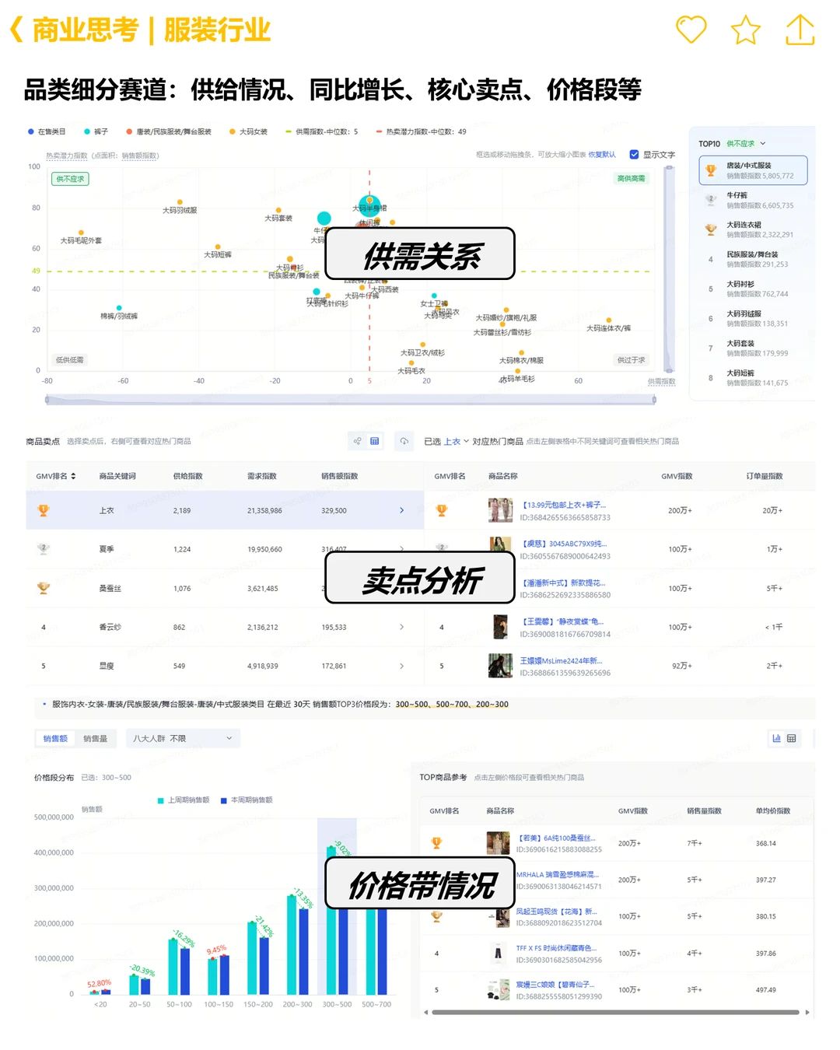Select 大码短裤 in TOP10 list
Image resolution: width=840 pixels, height=1050 pixels.
[753, 377]
